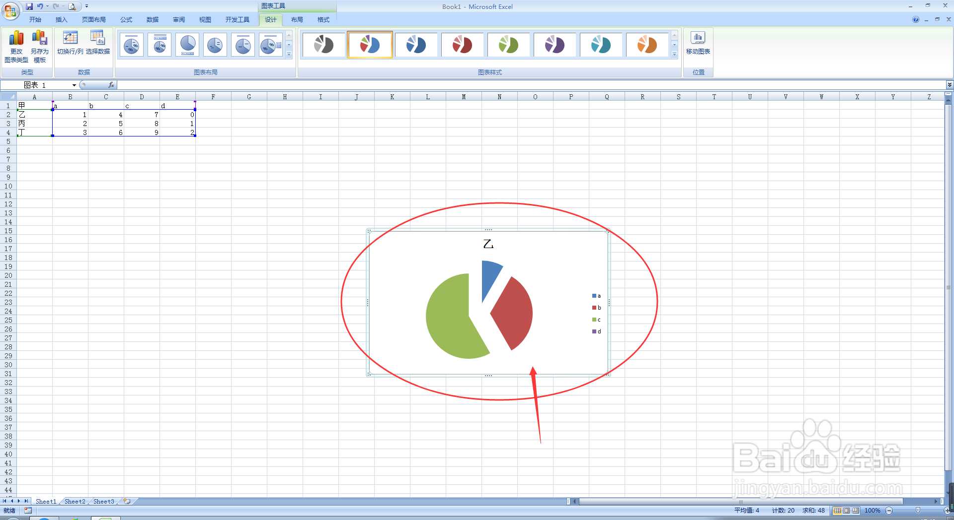Image resolution: width=954 pixels, height=520 pixels.
Task: Click the 100% zoom level
Action: 873,511
